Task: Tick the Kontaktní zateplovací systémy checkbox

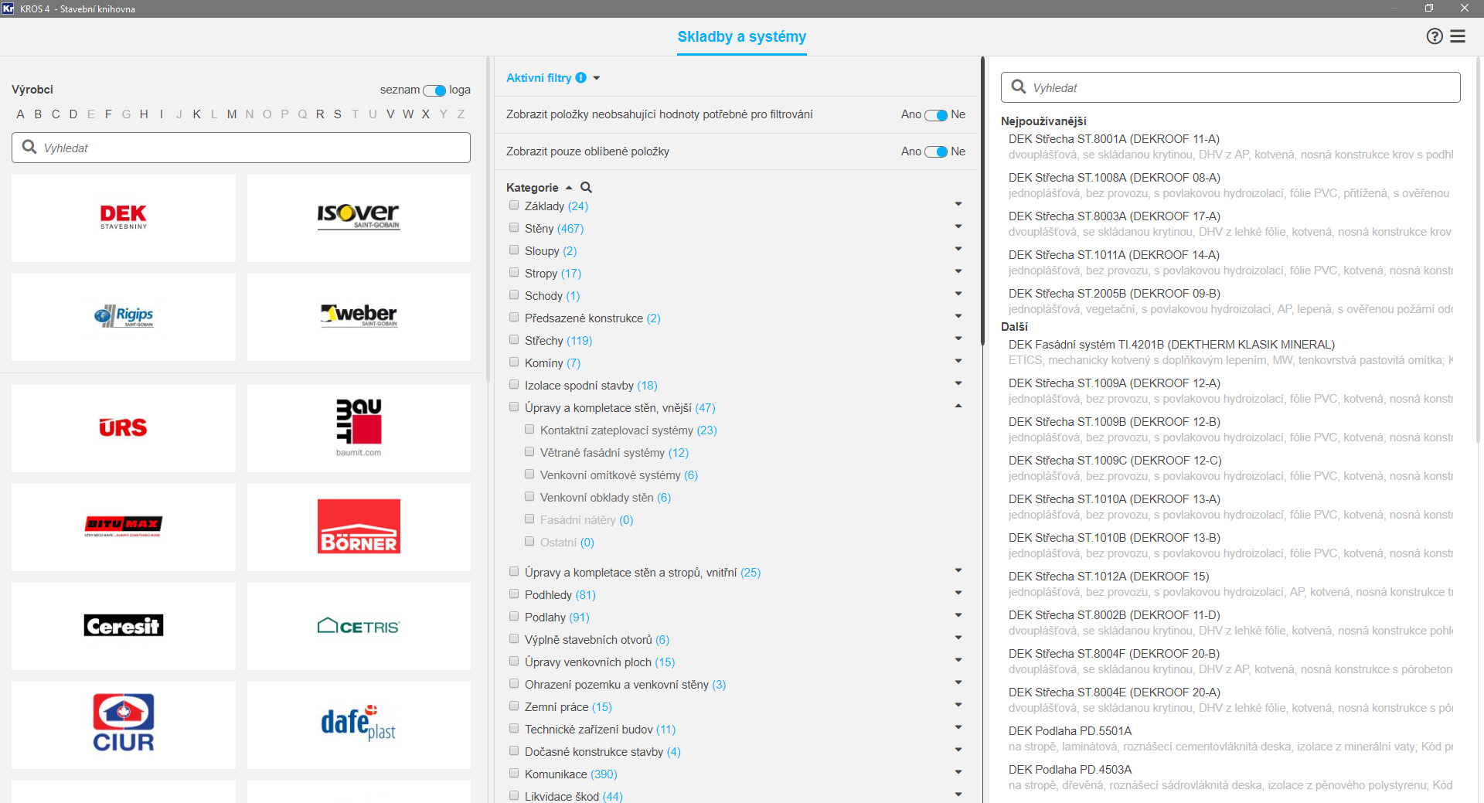Action: pyautogui.click(x=529, y=430)
